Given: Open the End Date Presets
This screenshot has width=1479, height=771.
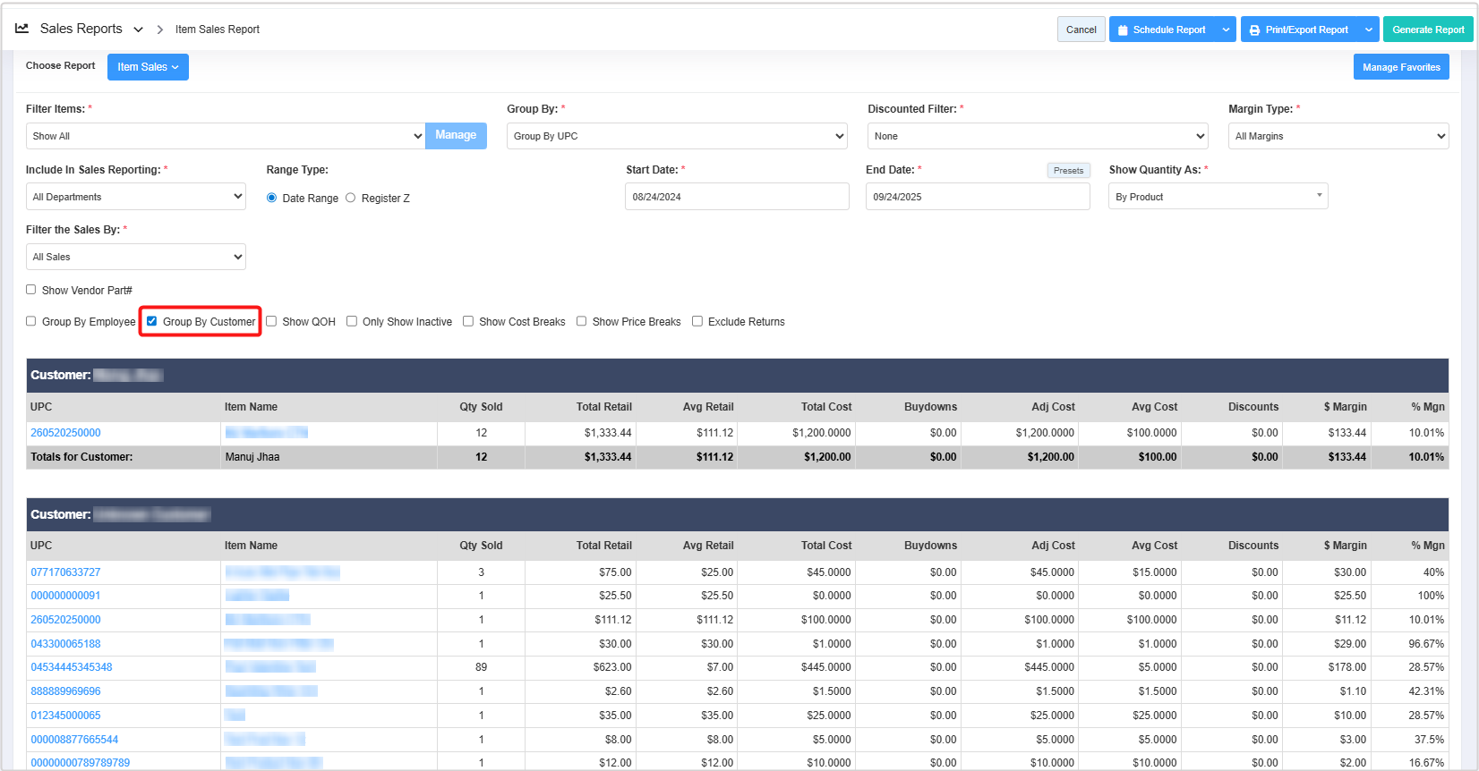Looking at the screenshot, I should [x=1067, y=170].
